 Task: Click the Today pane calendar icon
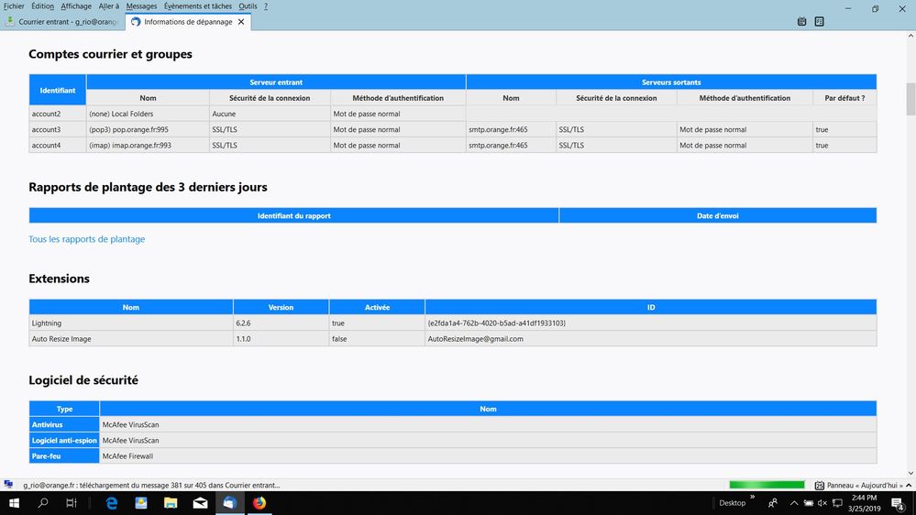click(819, 486)
